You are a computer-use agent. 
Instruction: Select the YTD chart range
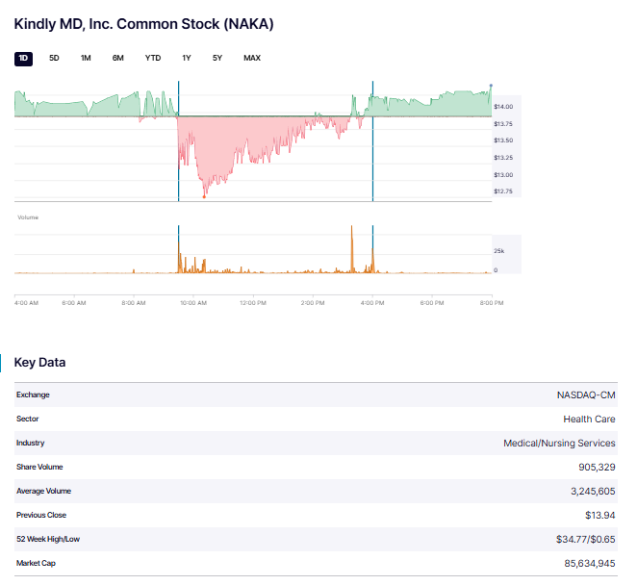(153, 58)
